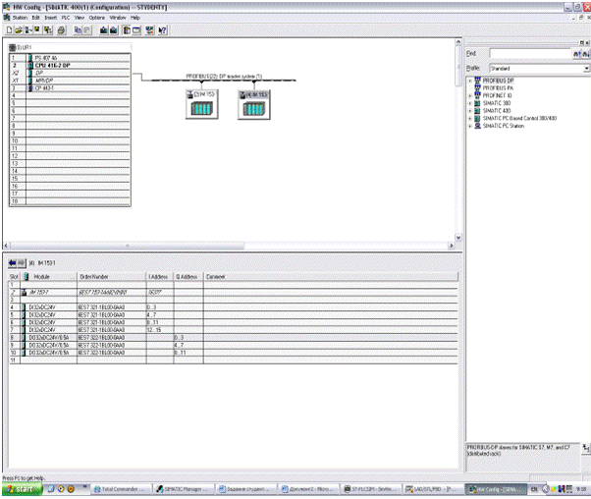Click the Print toolbar icon

tap(60, 30)
